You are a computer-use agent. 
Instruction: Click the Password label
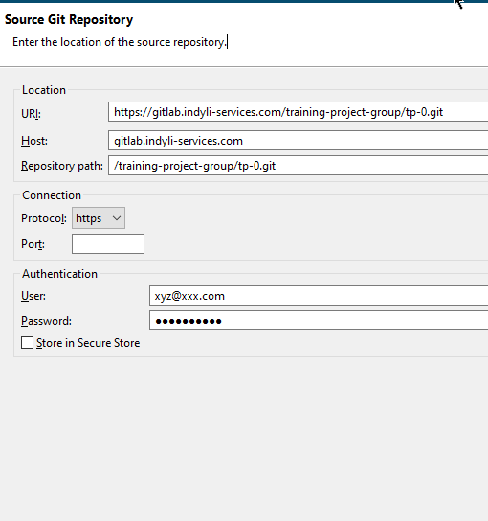coord(46,321)
